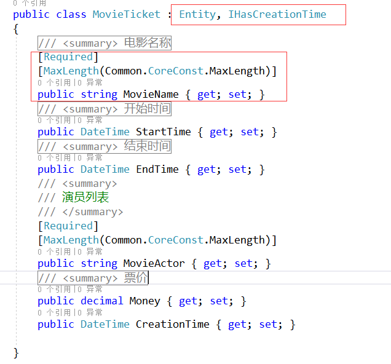Click the string keyword before MovieActor
The height and width of the screenshot is (364, 391).
coord(99,264)
